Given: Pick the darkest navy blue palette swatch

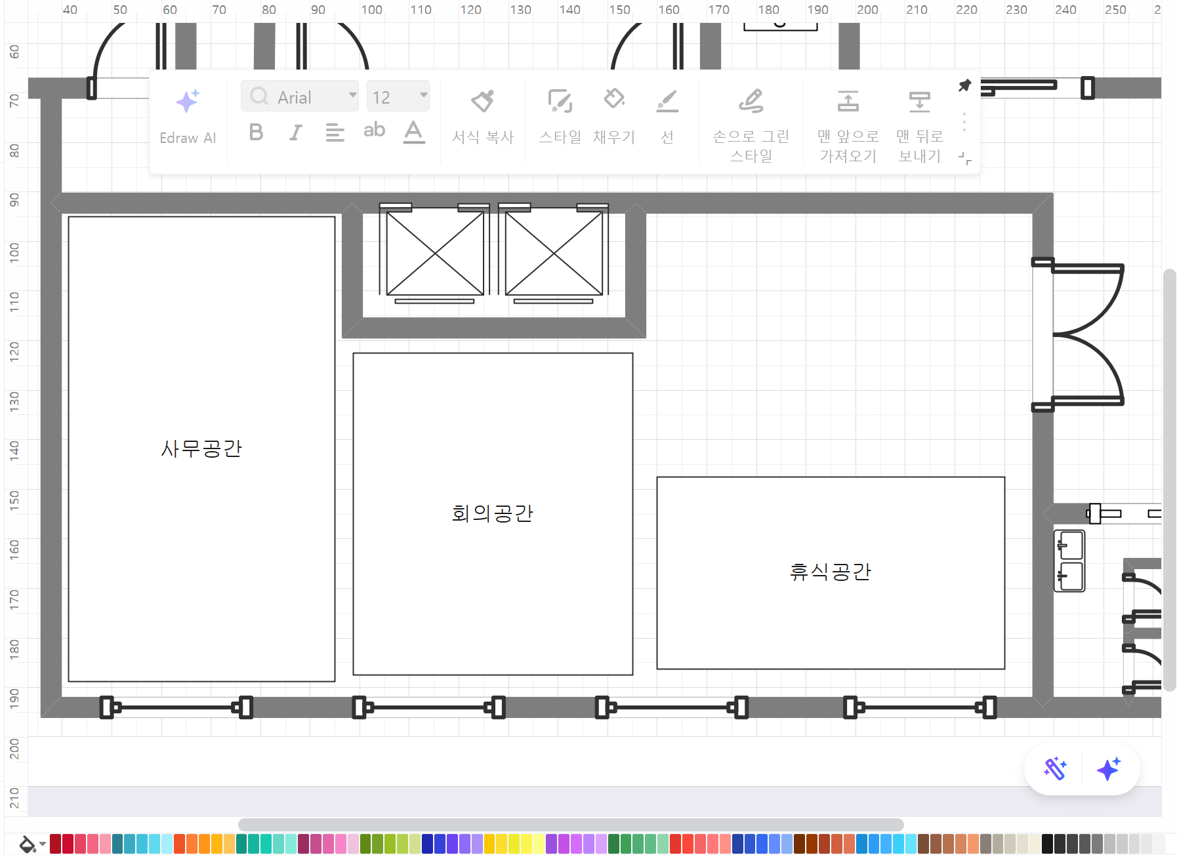Looking at the screenshot, I should click(x=428, y=844).
